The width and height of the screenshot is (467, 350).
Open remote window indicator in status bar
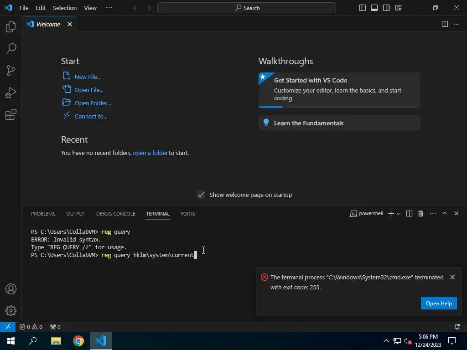8,327
